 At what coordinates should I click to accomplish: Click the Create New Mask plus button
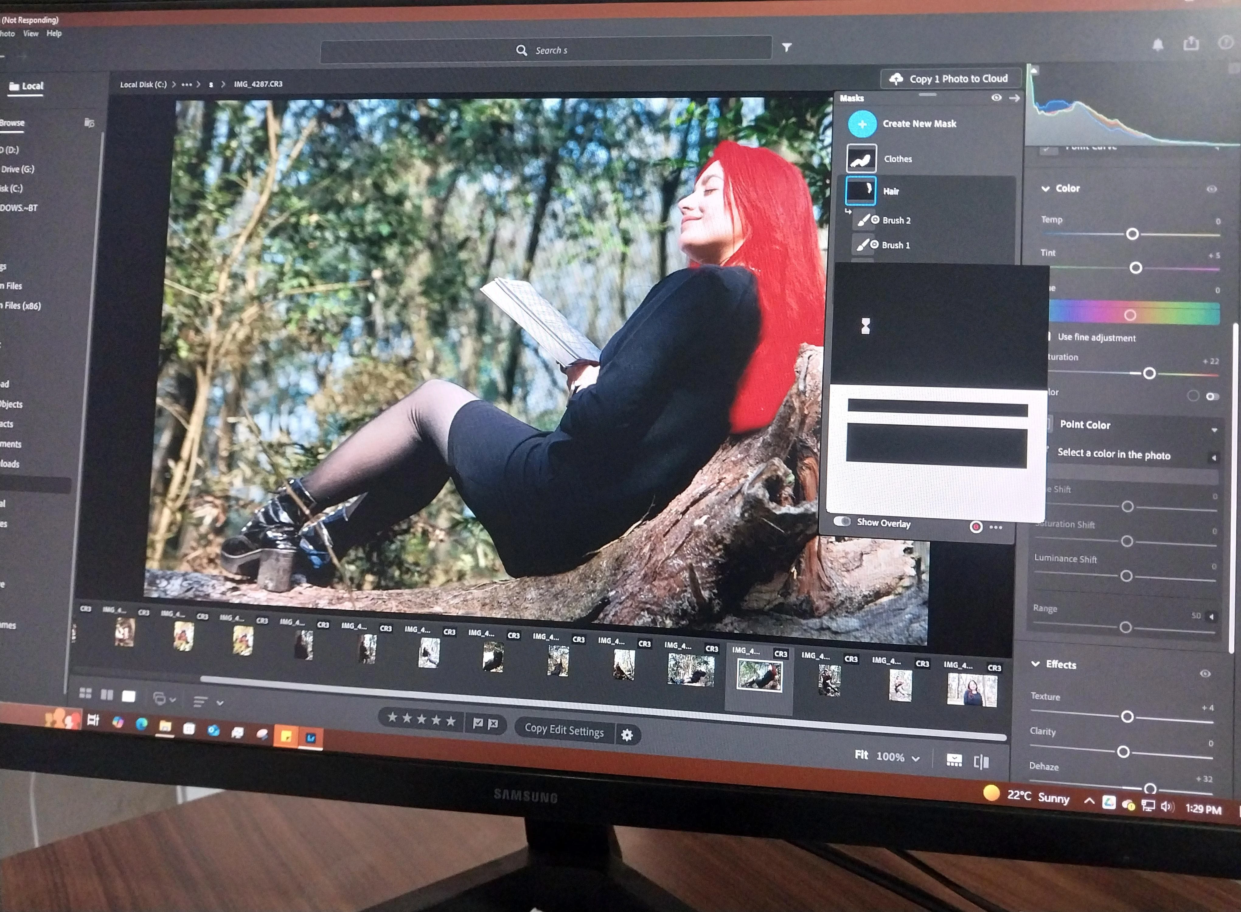coord(862,124)
